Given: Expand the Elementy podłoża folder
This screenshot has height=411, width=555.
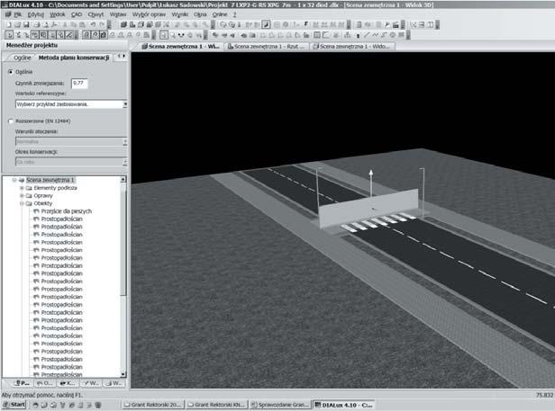Looking at the screenshot, I should click(22, 188).
